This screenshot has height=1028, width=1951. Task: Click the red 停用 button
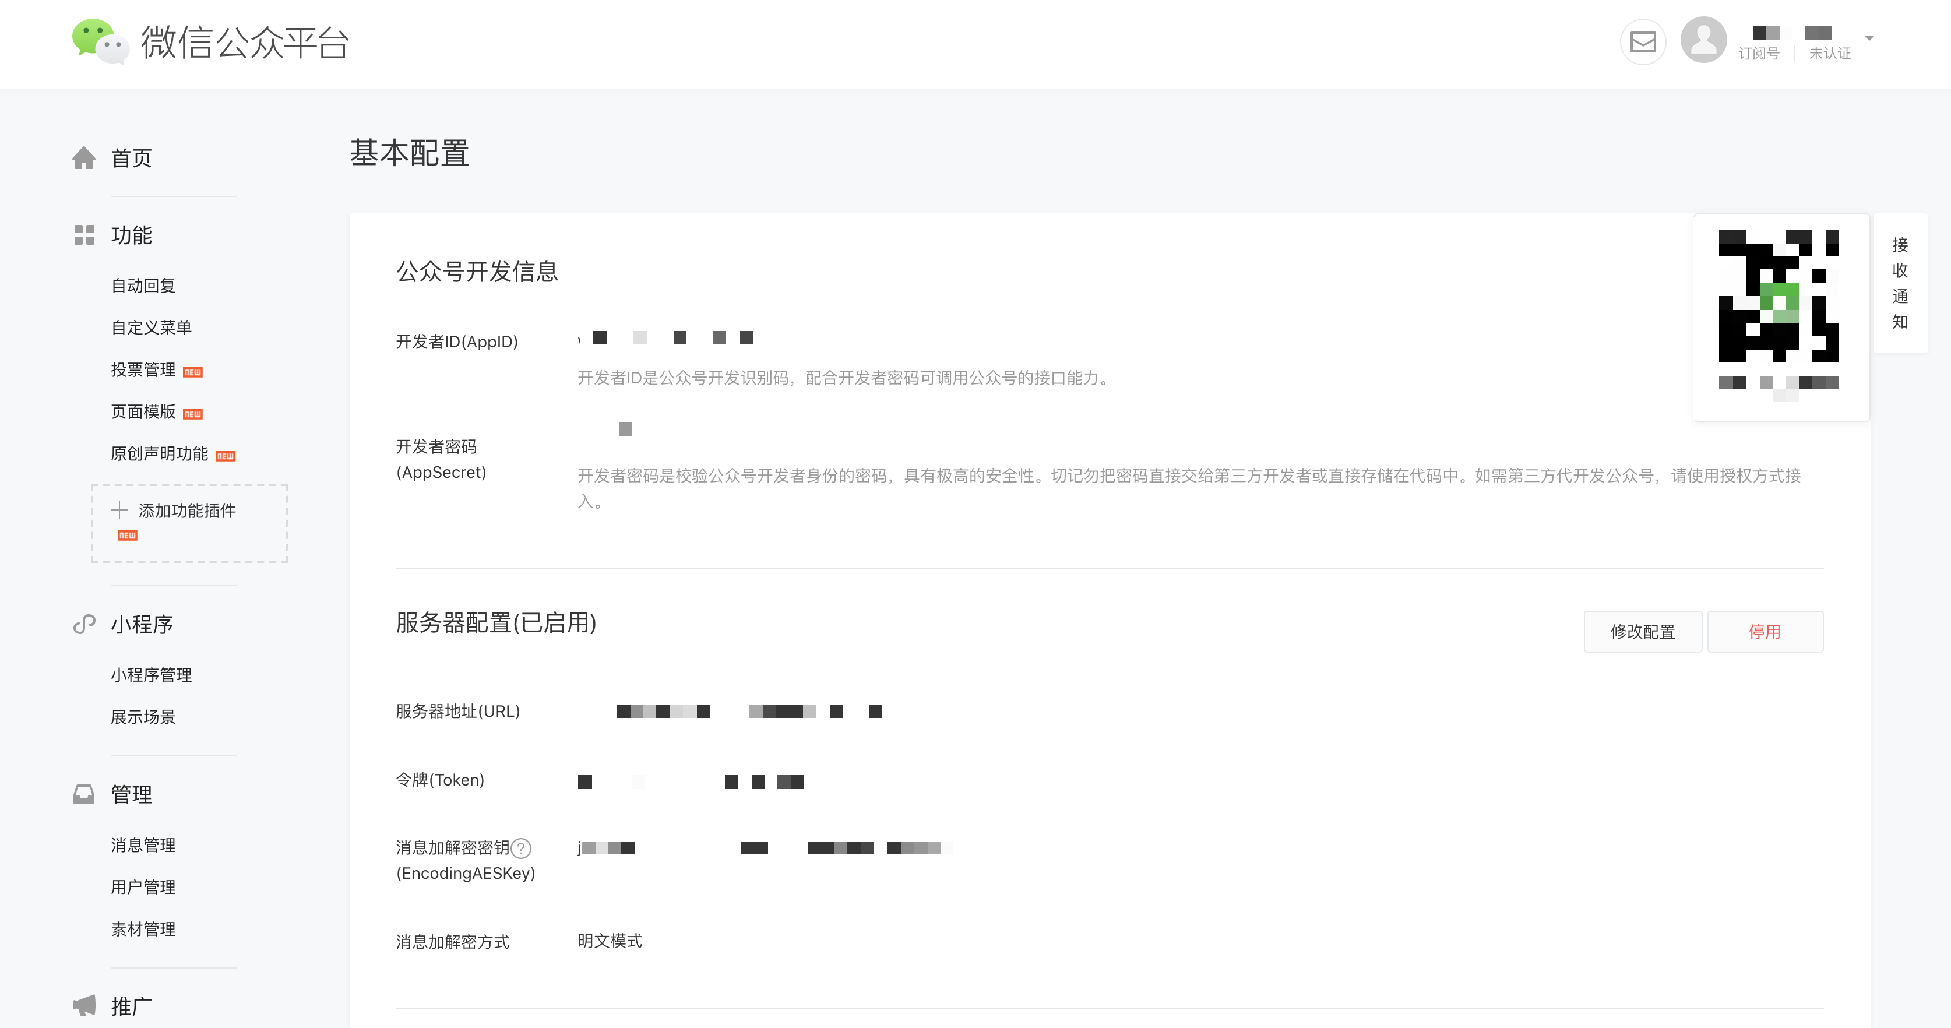(1765, 631)
